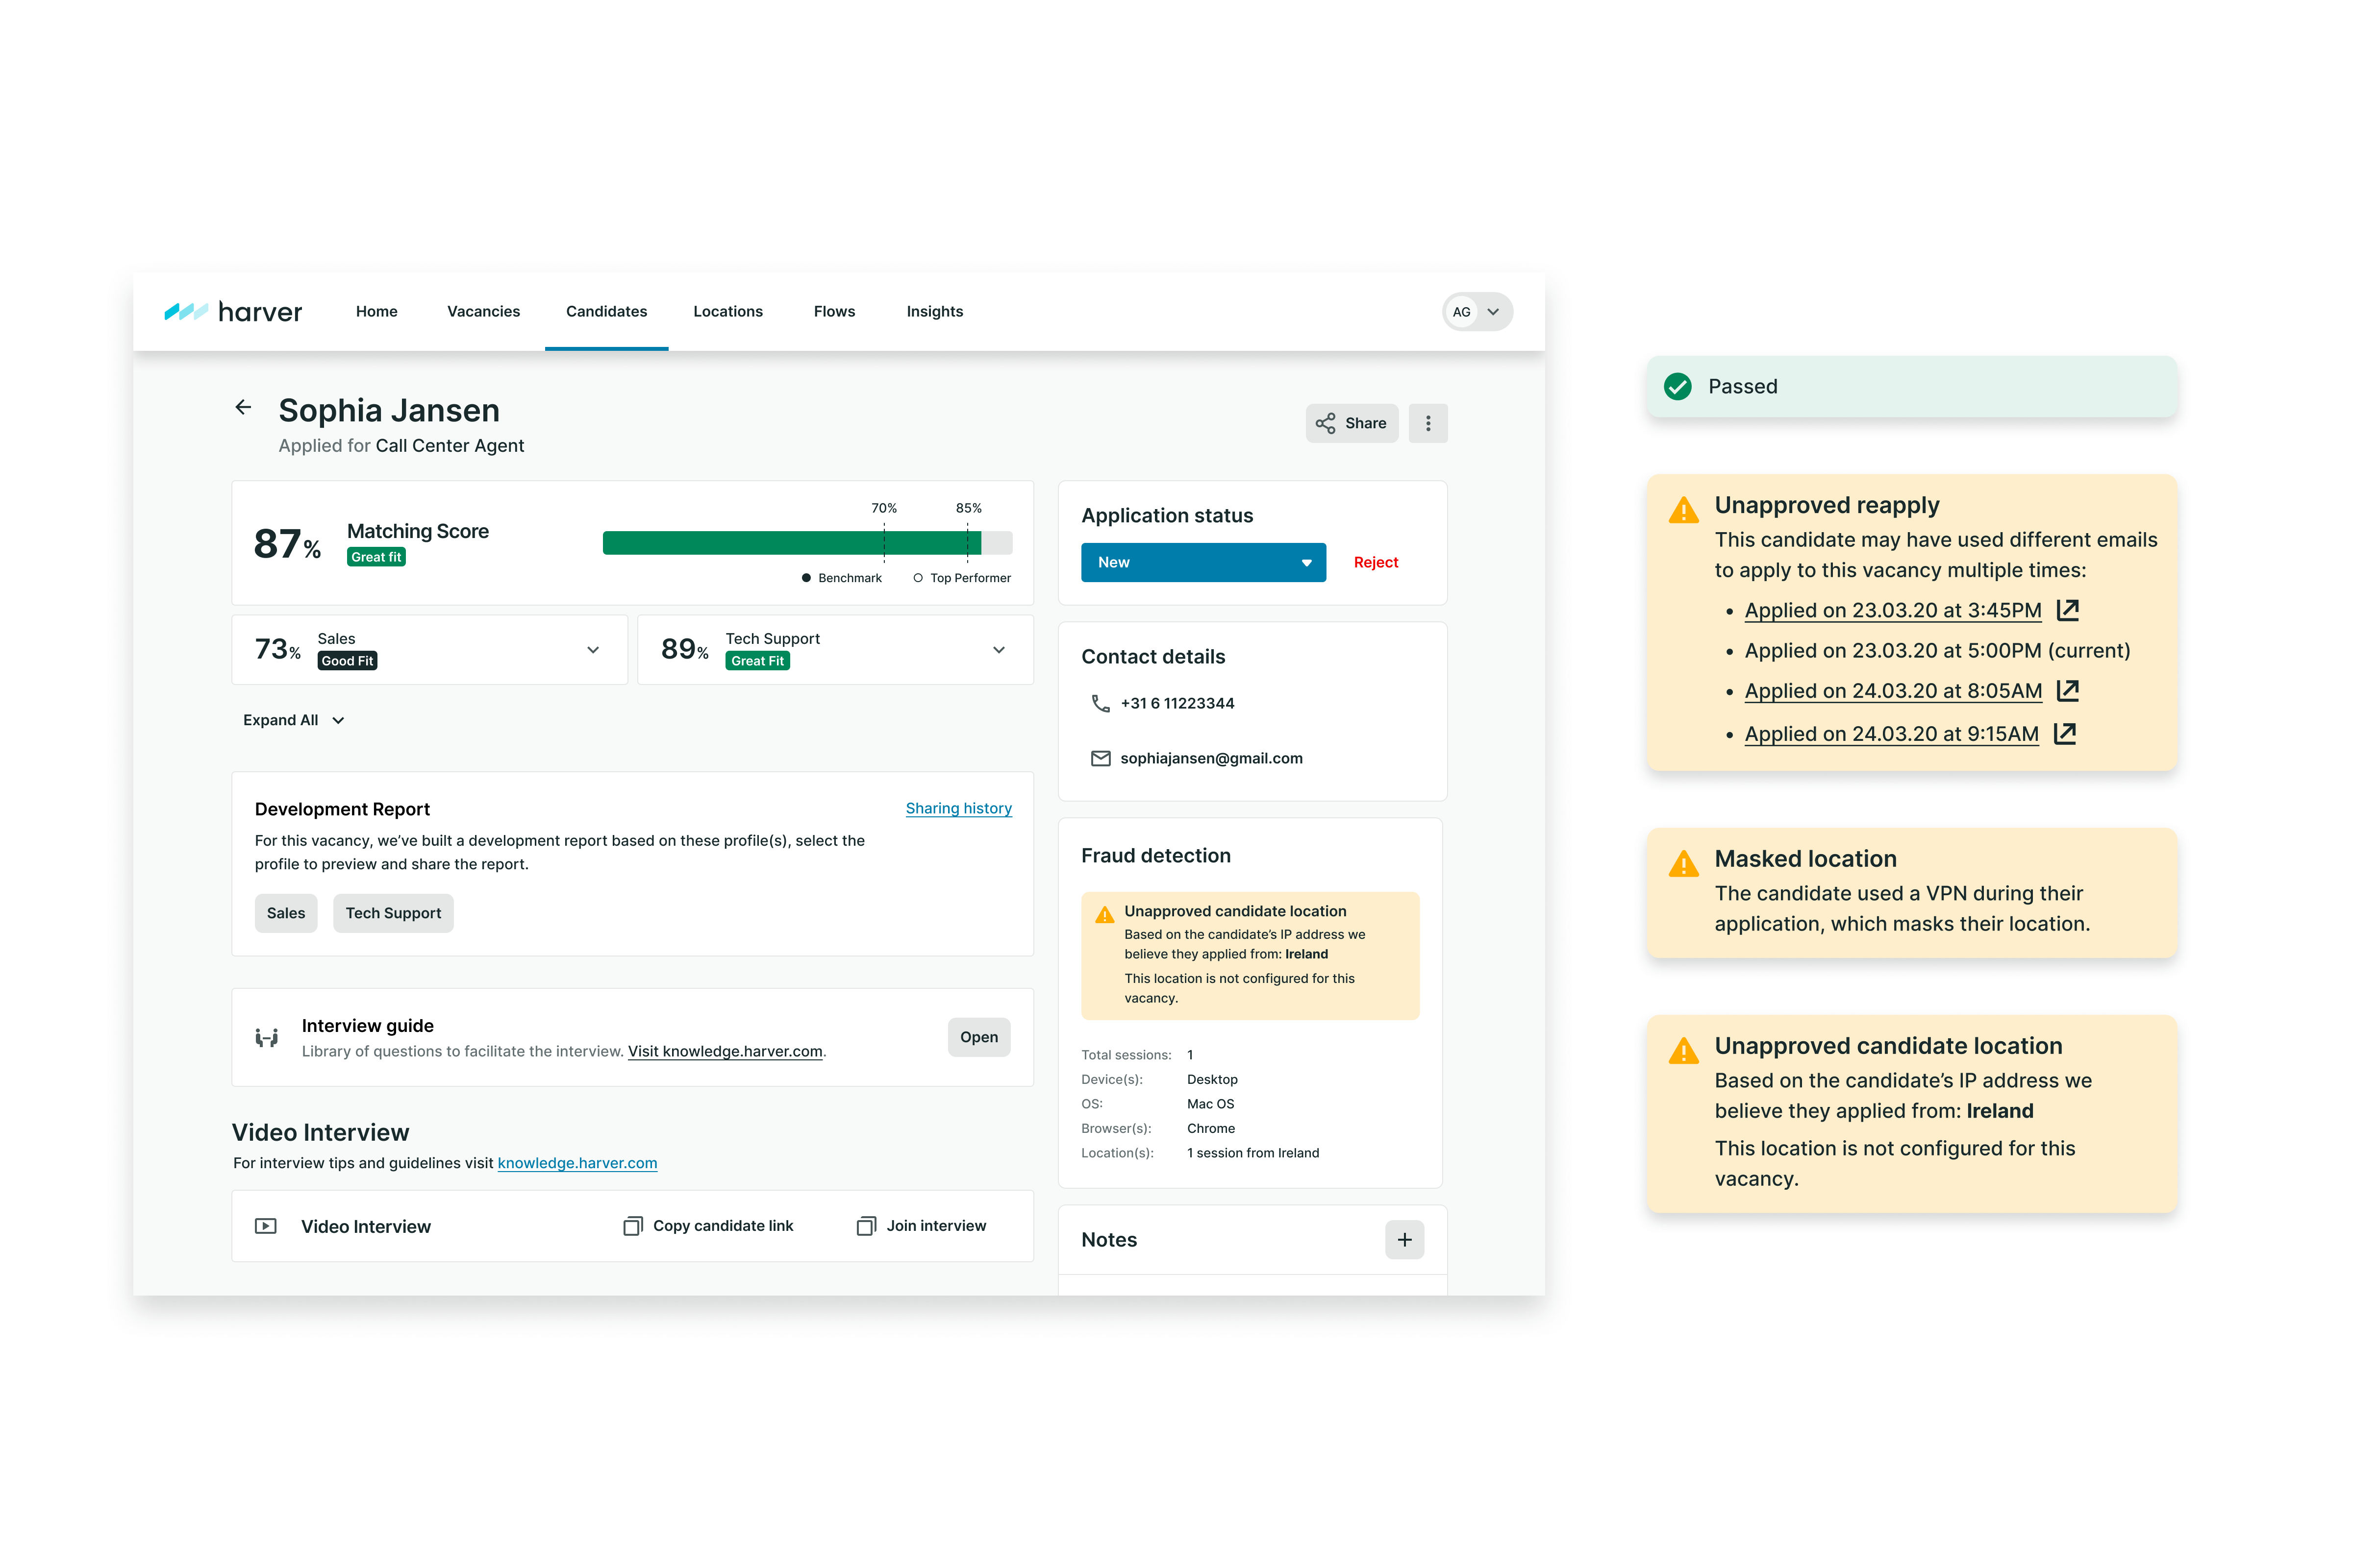Add a note with the plus button
The image size is (2353, 1568).
point(1404,1240)
